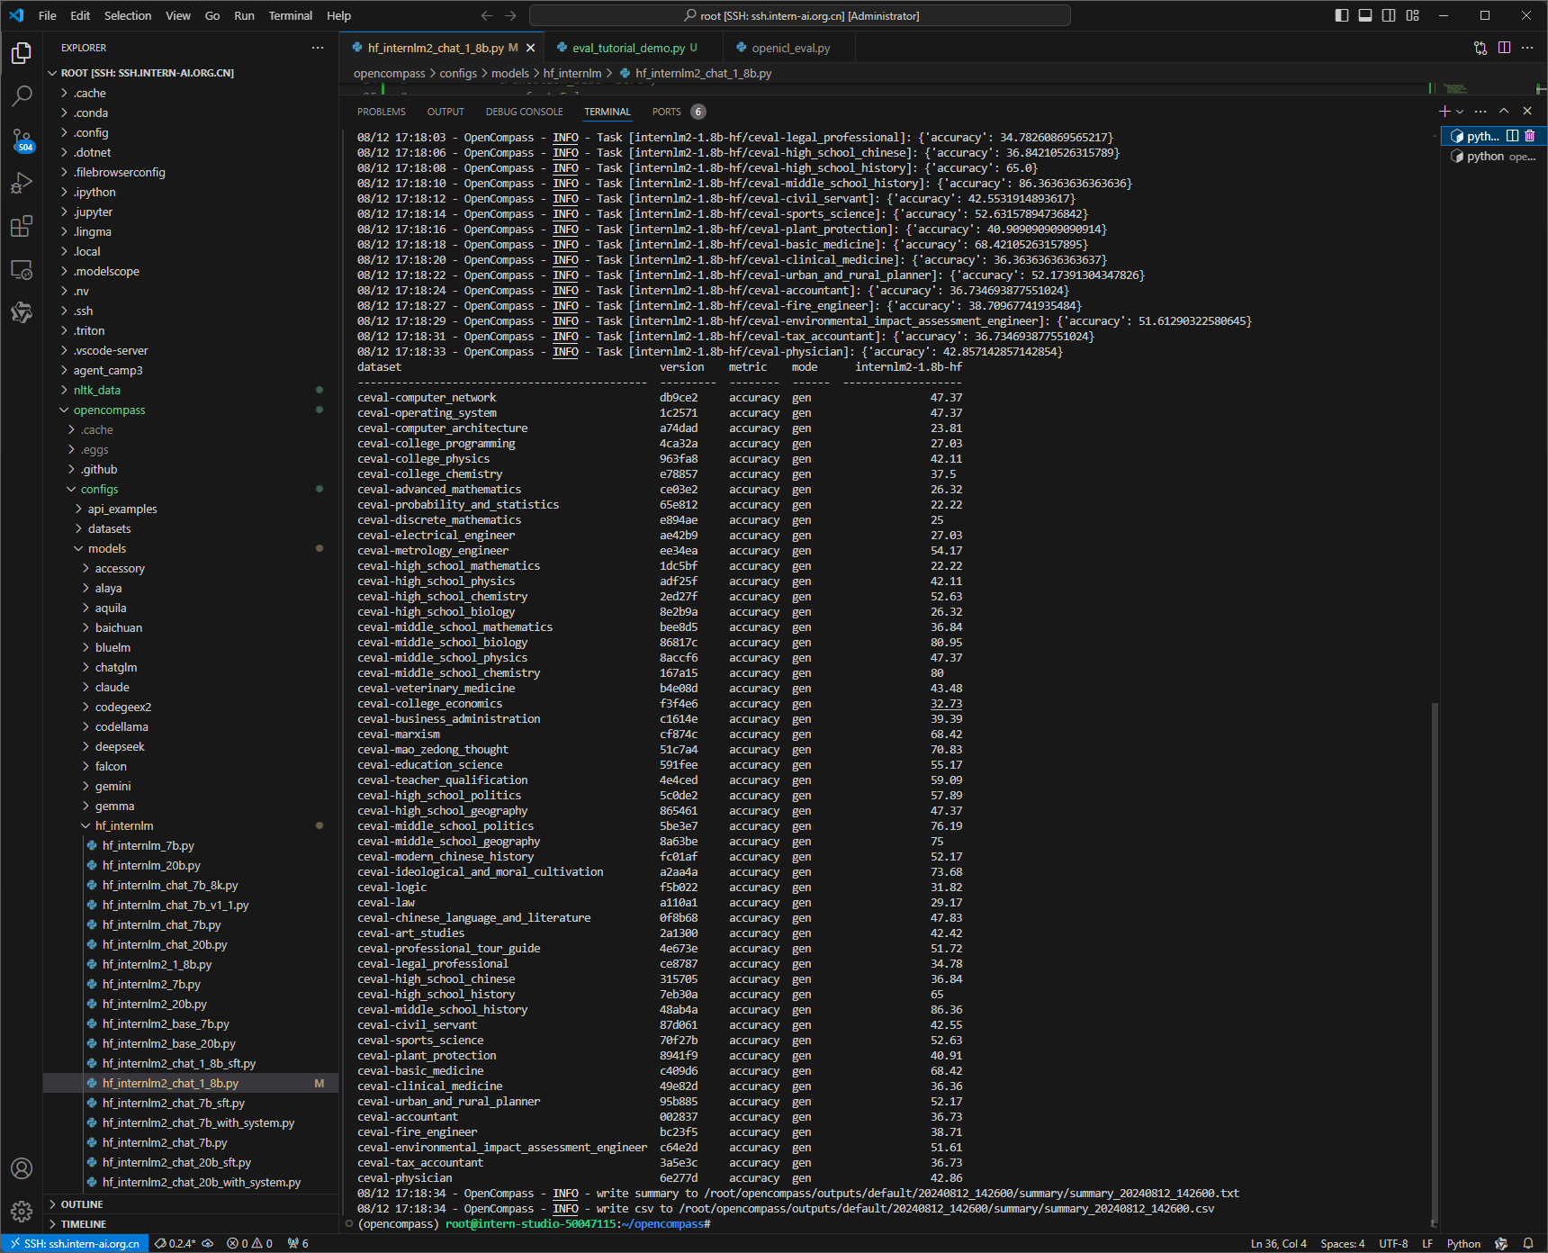The height and width of the screenshot is (1253, 1548).
Task: Open the Search view in activity bar
Action: point(22,95)
